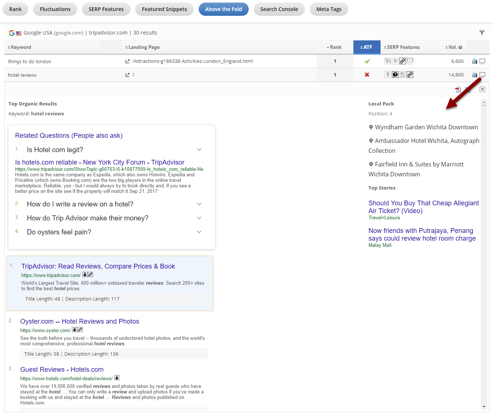This screenshot has width=493, height=414.
Task: Open the Oyster.com Hotel Reviews and Photos link
Action: pos(80,321)
